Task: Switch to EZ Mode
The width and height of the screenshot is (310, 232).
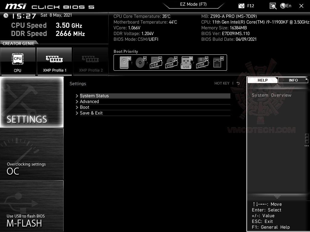Action: pyautogui.click(x=193, y=4)
